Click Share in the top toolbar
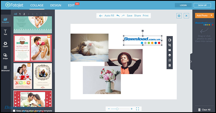Image resolution: width=216 pixels, height=113 pixels. [x=137, y=16]
